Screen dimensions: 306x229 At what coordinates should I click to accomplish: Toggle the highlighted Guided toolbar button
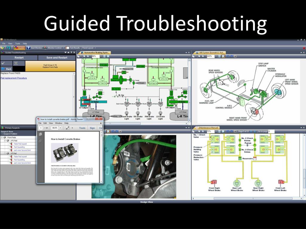click(19, 48)
